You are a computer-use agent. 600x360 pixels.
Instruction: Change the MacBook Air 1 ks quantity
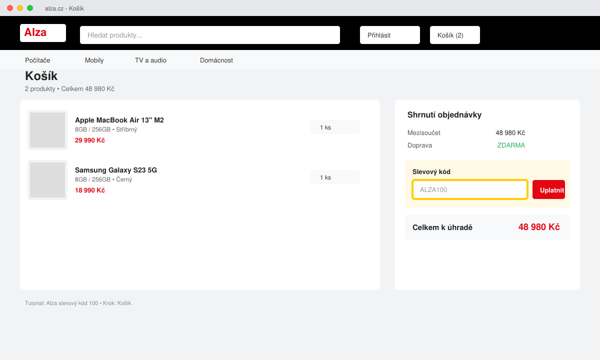[x=335, y=127]
